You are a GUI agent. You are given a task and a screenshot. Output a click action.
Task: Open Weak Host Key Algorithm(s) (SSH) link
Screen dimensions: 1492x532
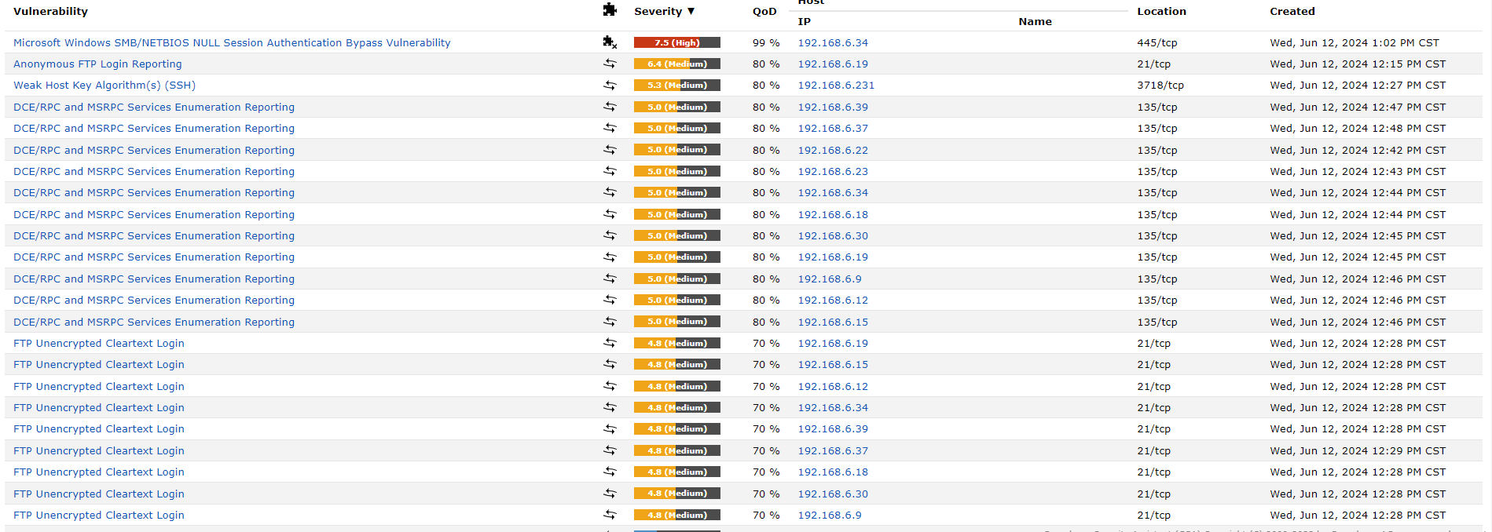point(104,85)
